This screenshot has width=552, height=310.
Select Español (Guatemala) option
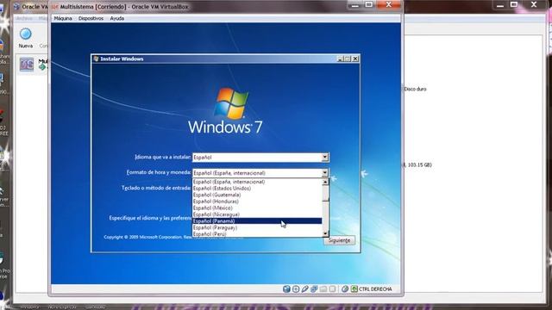[257, 195]
